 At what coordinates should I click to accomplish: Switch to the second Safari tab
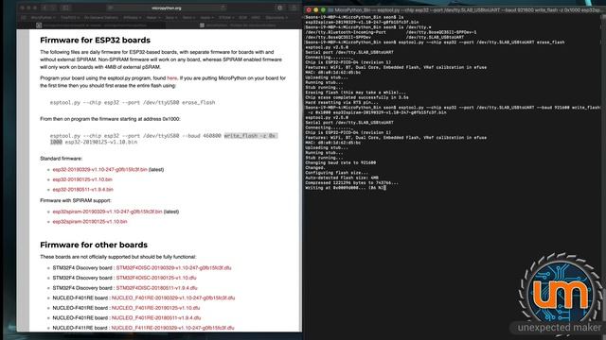[234, 25]
